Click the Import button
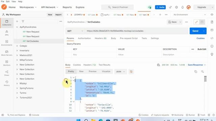 pyautogui.click(x=58, y=14)
